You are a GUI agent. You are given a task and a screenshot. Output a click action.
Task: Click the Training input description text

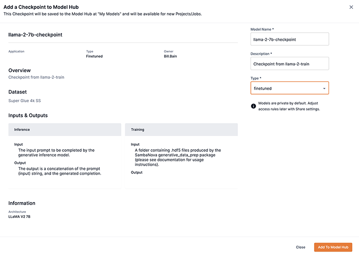[x=178, y=157]
